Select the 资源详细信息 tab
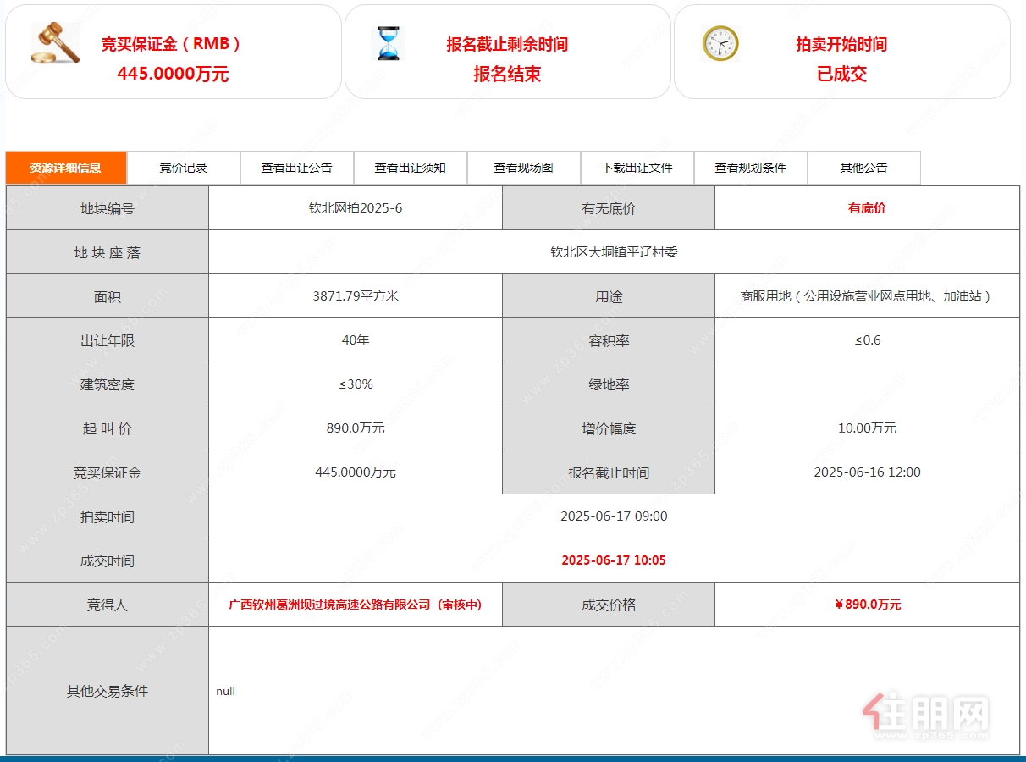This screenshot has height=762, width=1026. 66,168
